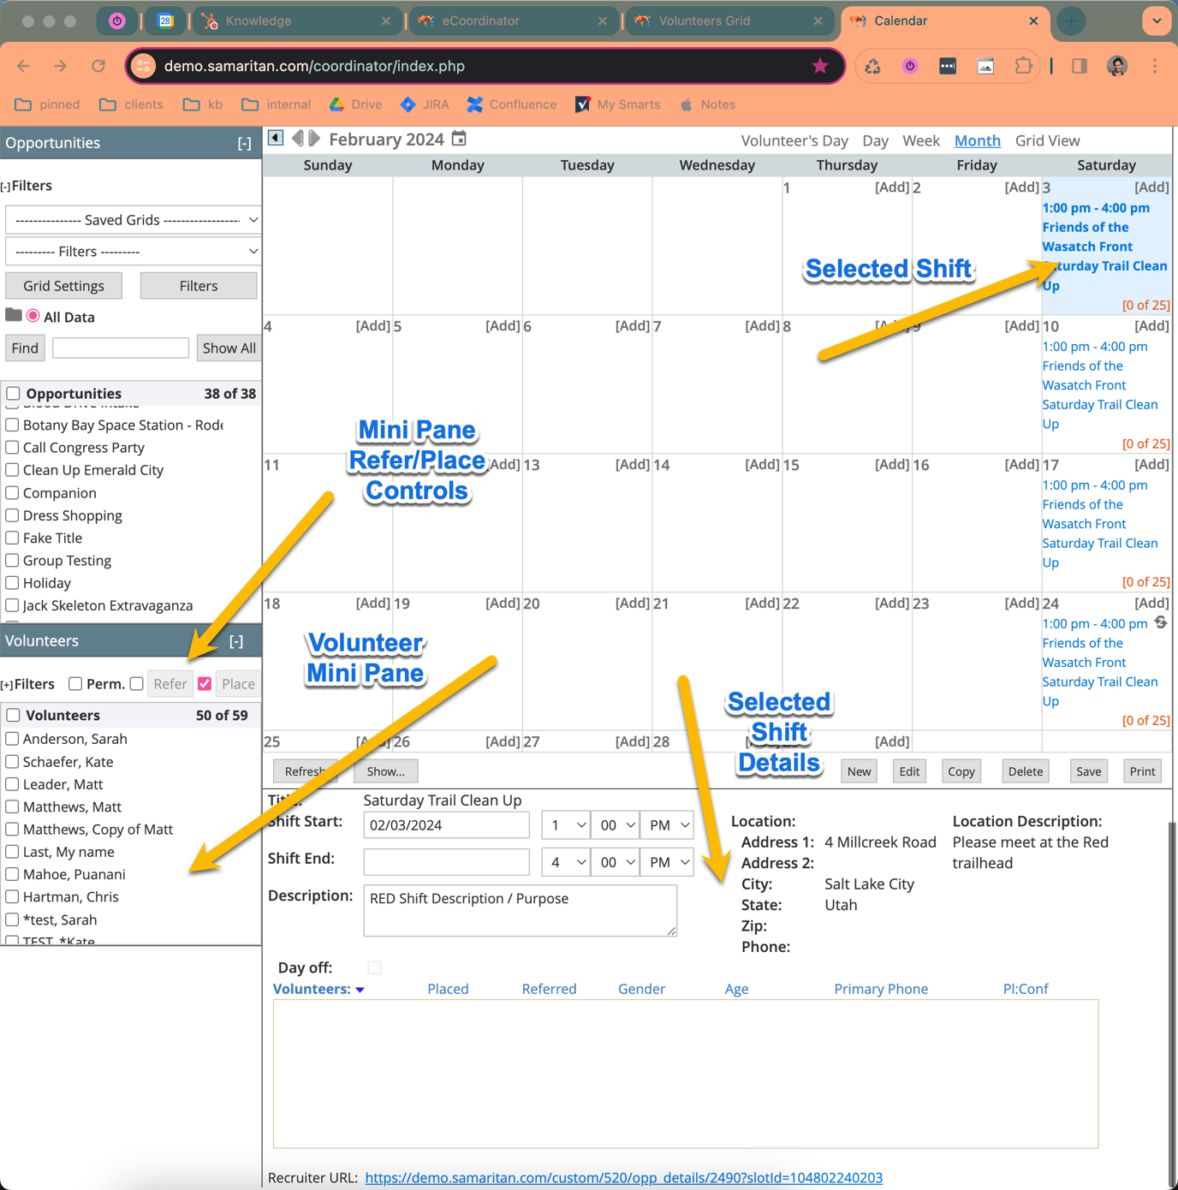Click the Grid Settings button

pyautogui.click(x=63, y=286)
